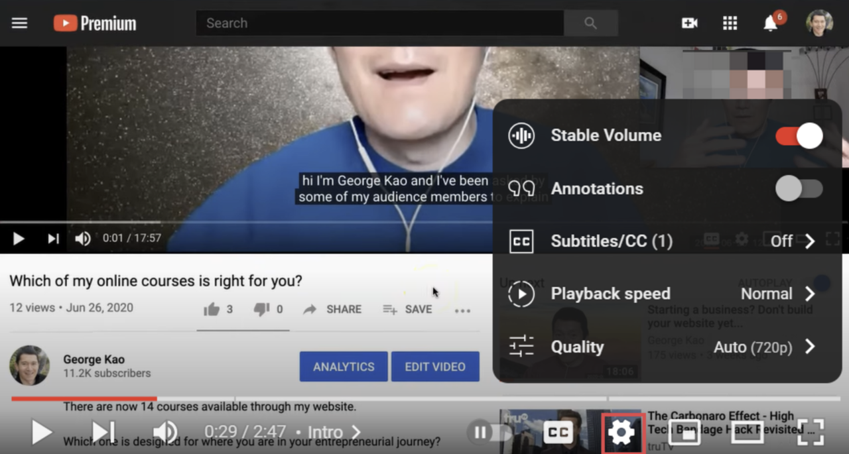Image resolution: width=849 pixels, height=454 pixels.
Task: Open the miniplayer icon right of the gear
Action: 684,433
